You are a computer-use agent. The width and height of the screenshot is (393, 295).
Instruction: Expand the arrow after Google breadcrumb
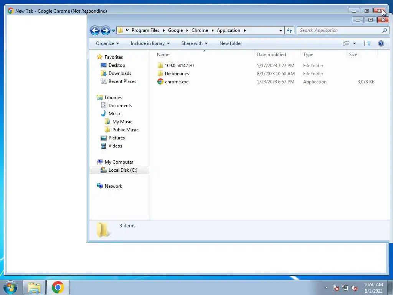pos(187,31)
